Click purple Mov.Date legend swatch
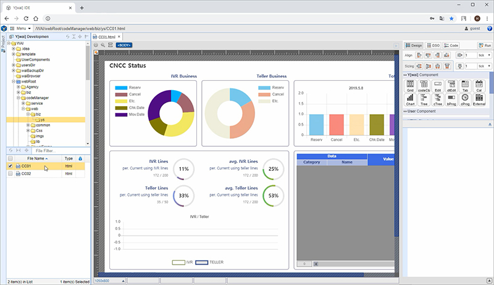This screenshot has height=285, width=494. click(121, 114)
